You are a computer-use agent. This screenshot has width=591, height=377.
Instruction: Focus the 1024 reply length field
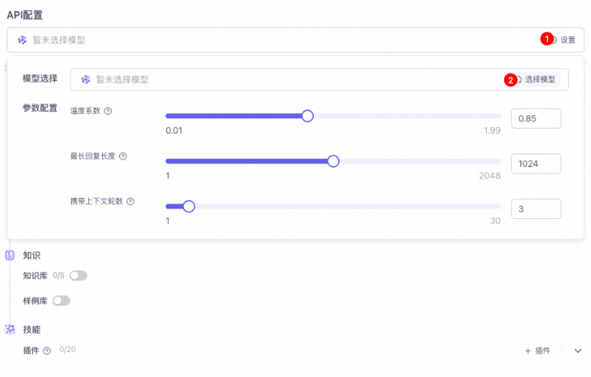536,164
